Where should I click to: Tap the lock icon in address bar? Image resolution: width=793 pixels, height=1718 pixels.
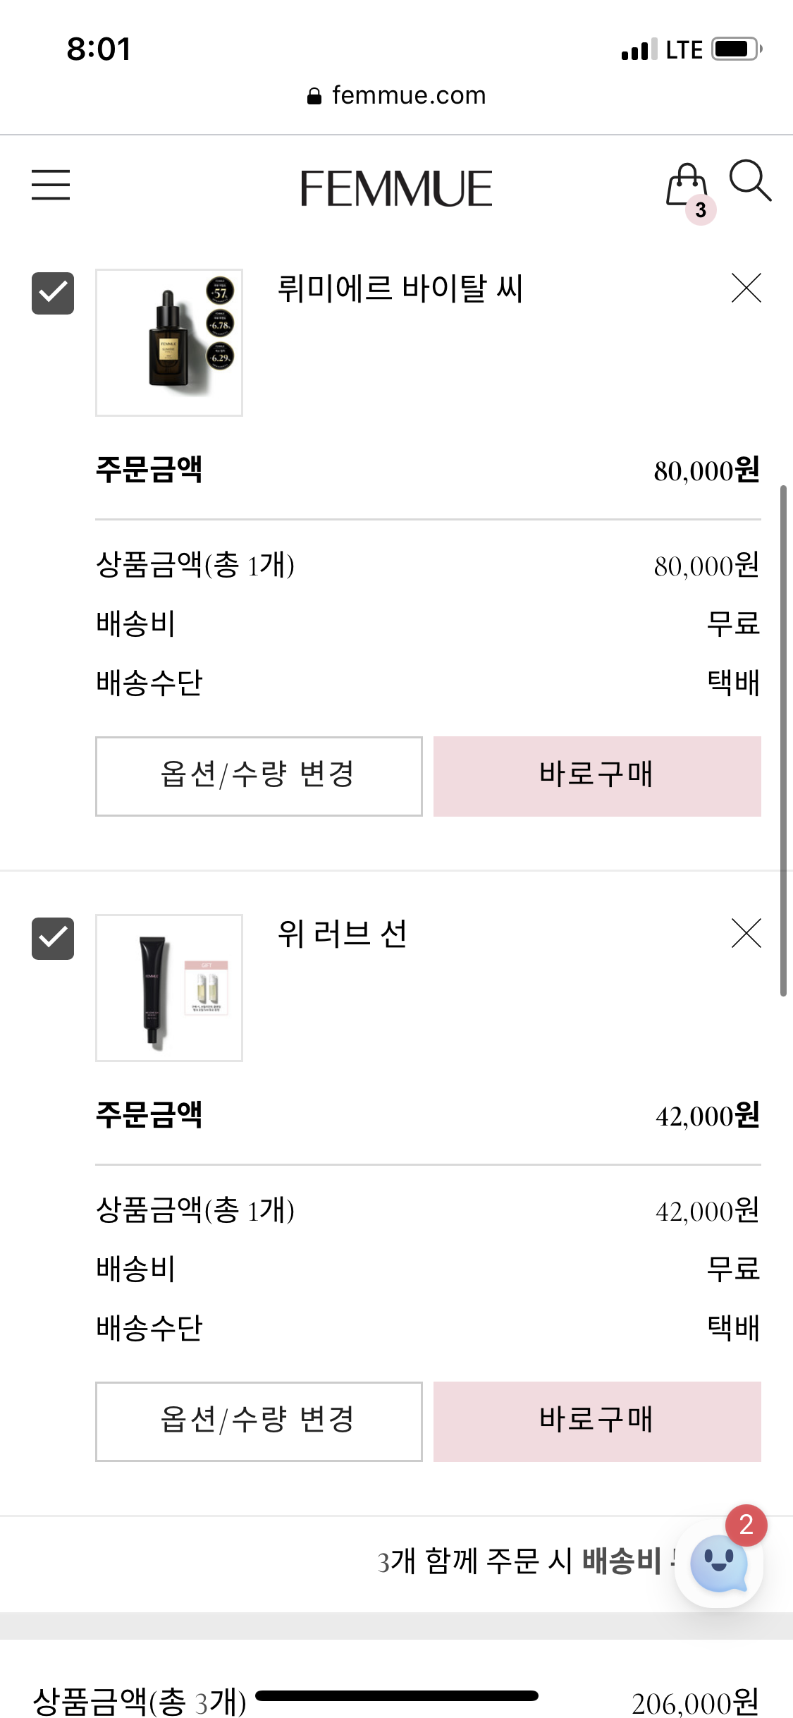[314, 96]
